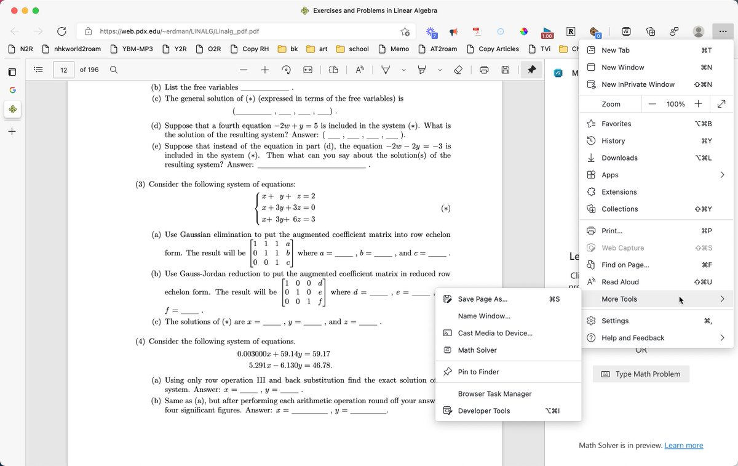The width and height of the screenshot is (738, 466).
Task: Enter full screen from Zoom row
Action: pyautogui.click(x=721, y=104)
